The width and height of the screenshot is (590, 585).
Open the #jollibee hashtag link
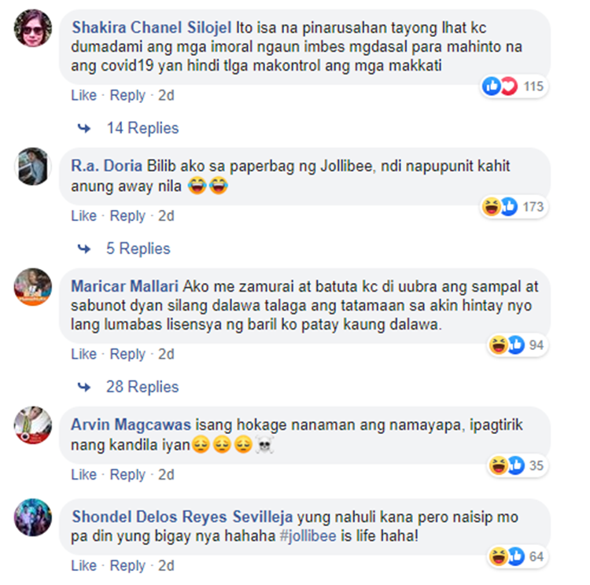click(308, 535)
